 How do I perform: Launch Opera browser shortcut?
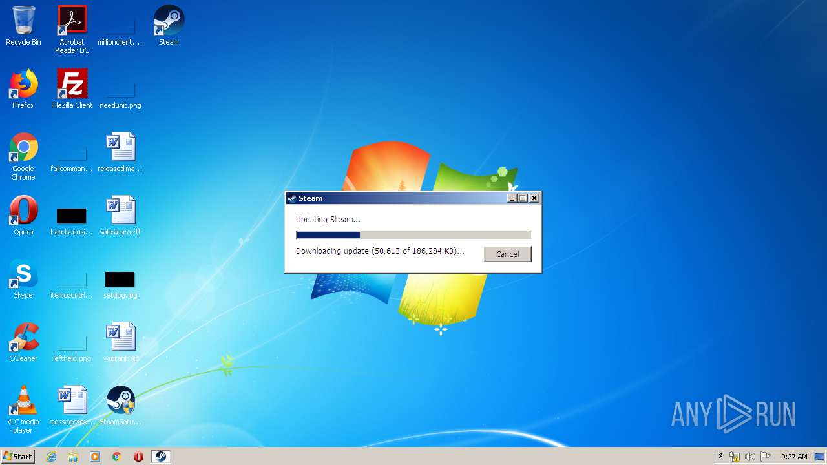coord(23,216)
